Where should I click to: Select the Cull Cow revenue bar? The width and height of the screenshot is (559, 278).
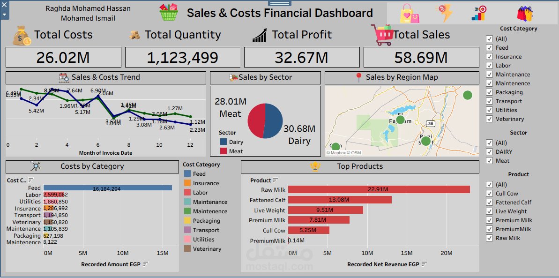click(309, 230)
